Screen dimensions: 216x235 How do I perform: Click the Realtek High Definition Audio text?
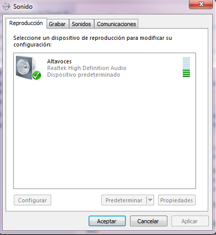tap(87, 68)
